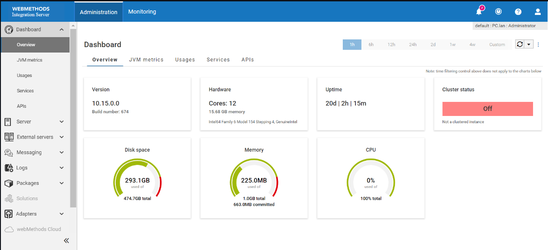Click the Custom time range button
548x250 pixels.
(497, 44)
